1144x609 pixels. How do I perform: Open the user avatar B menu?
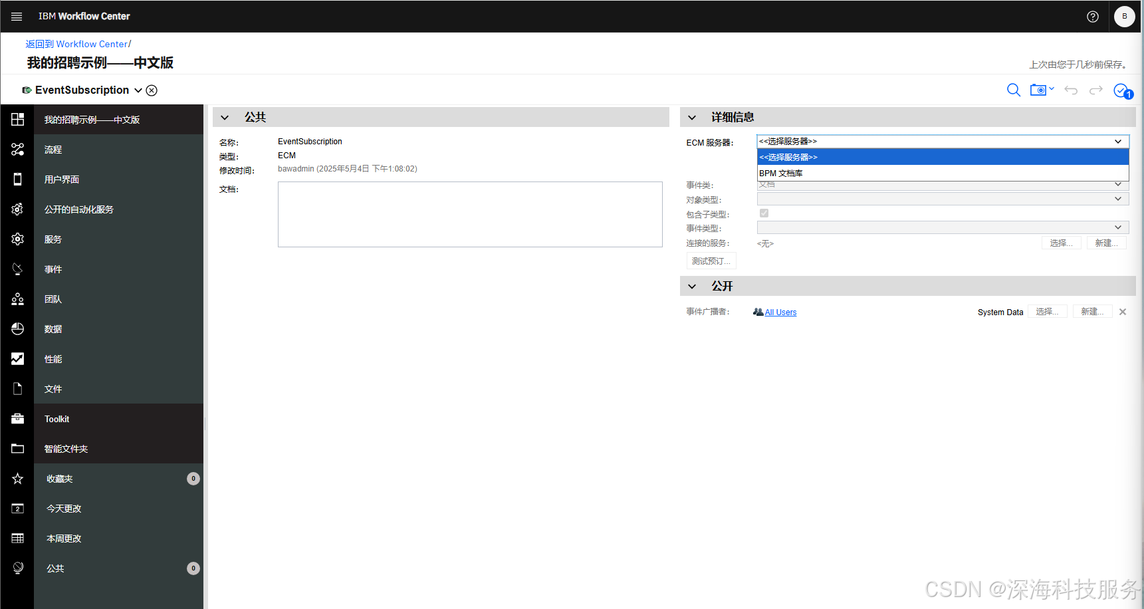tap(1125, 17)
